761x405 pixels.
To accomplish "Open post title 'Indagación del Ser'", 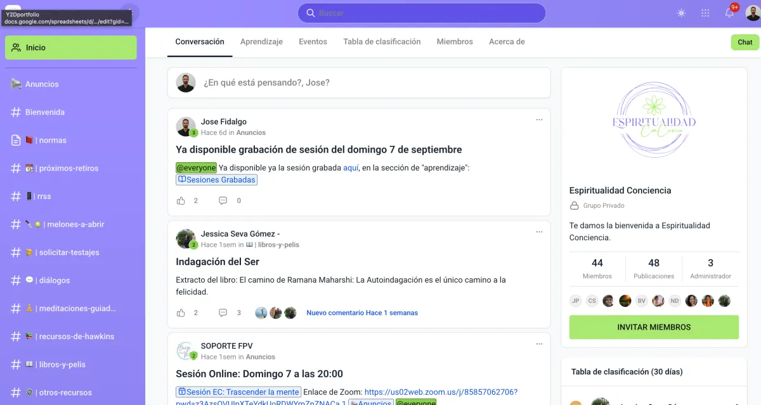I will (218, 262).
